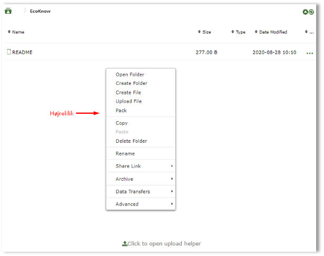Viewport: 324px width, 256px height.
Task: Open the home folder icon in breadcrumb
Action: [x=8, y=11]
